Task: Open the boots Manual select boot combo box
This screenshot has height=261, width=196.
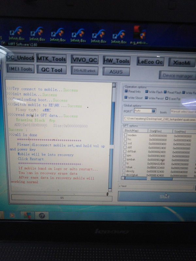Action: click(183, 112)
